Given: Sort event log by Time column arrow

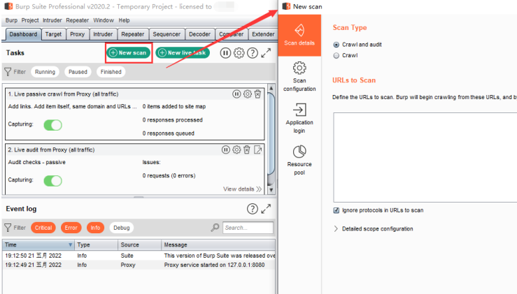Looking at the screenshot, I should pos(70,244).
